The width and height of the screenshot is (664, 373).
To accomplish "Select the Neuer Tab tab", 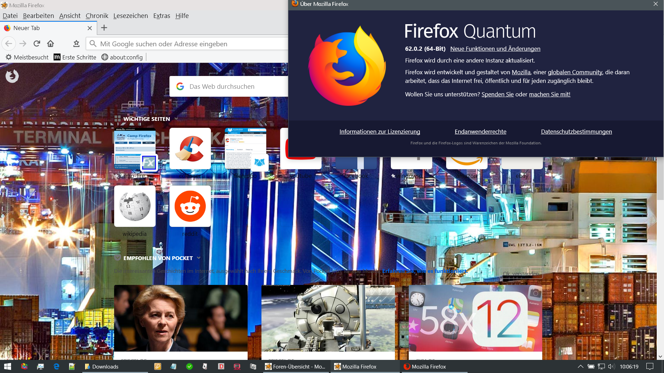I will point(48,28).
